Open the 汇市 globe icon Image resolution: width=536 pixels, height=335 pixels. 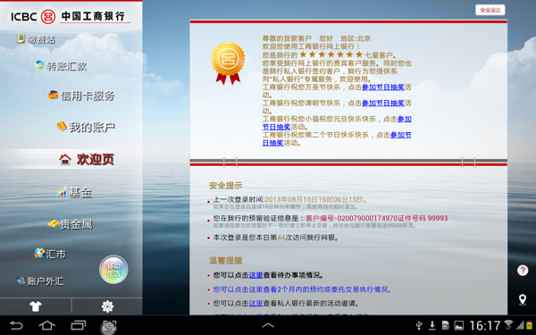39,254
